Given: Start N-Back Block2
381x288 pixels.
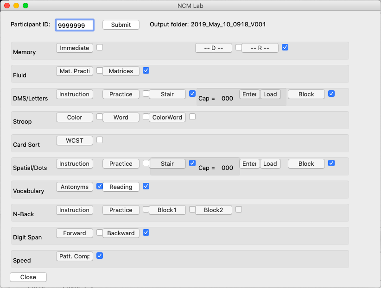Looking at the screenshot, I should (x=214, y=210).
